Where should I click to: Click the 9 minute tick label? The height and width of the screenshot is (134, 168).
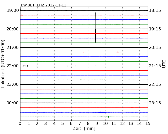pos(97,123)
